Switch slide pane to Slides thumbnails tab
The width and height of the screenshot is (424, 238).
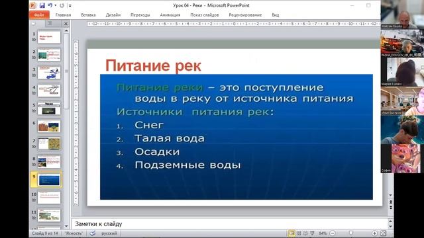[x=34, y=24]
